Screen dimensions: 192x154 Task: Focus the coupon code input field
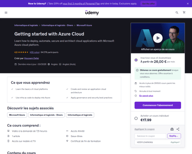(150, 136)
